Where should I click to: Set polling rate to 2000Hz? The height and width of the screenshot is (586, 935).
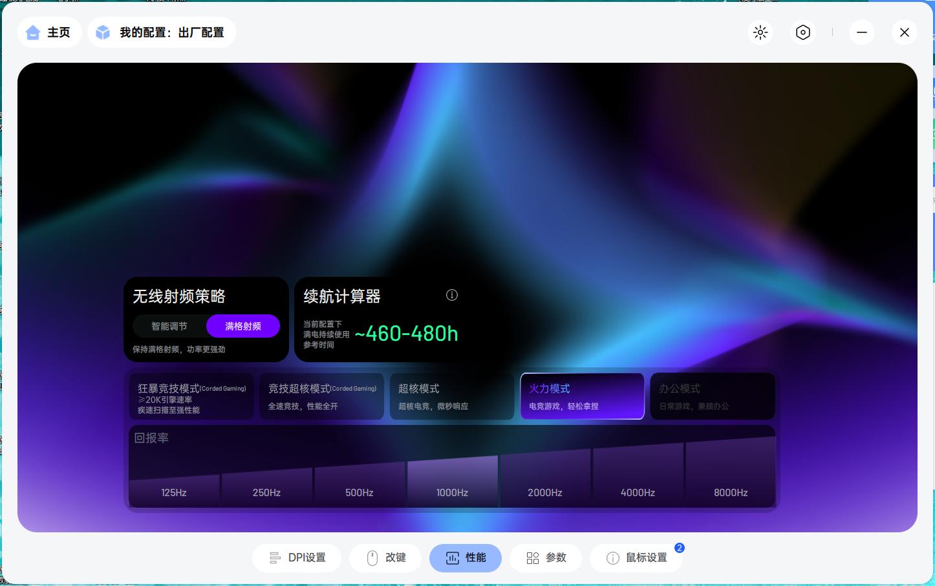[x=545, y=478]
